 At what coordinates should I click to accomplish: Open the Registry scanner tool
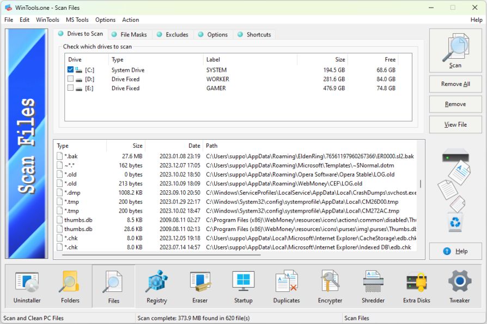coord(156,286)
